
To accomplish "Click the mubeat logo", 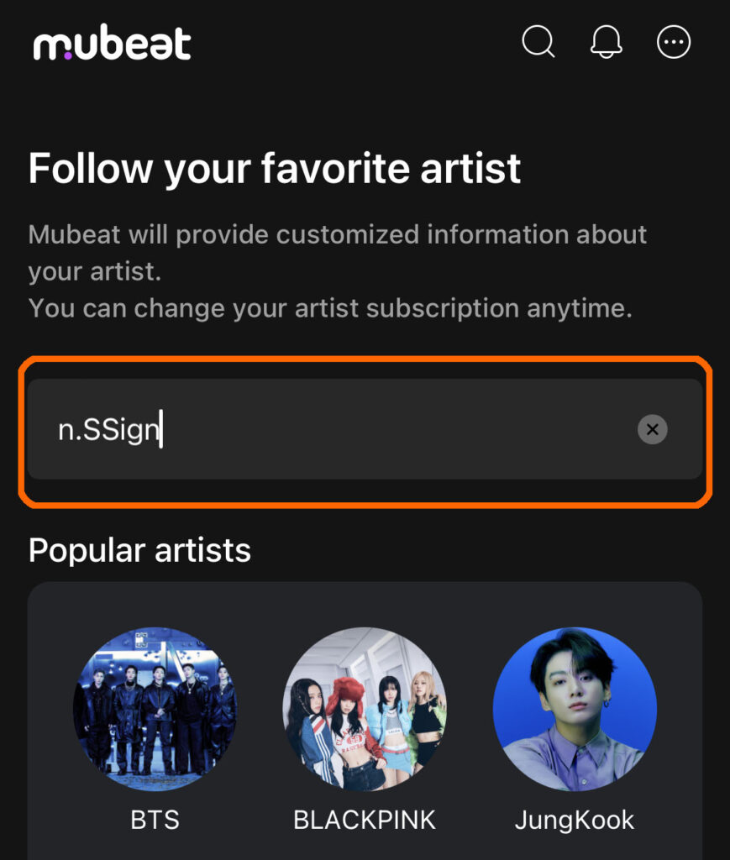I will point(113,45).
